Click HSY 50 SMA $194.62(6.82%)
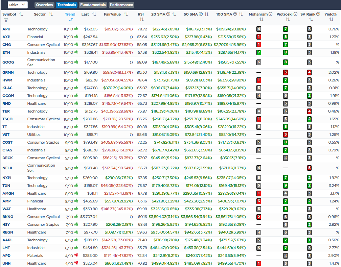The height and width of the screenshot is (267, 341). click(198, 225)
